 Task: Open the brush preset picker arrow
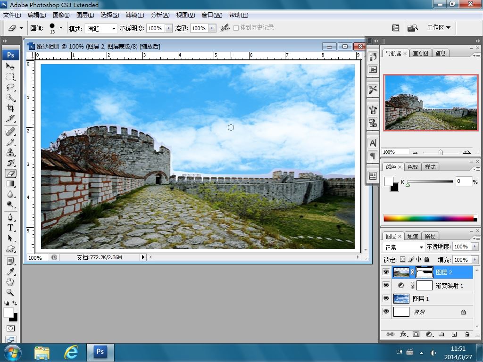(61, 28)
